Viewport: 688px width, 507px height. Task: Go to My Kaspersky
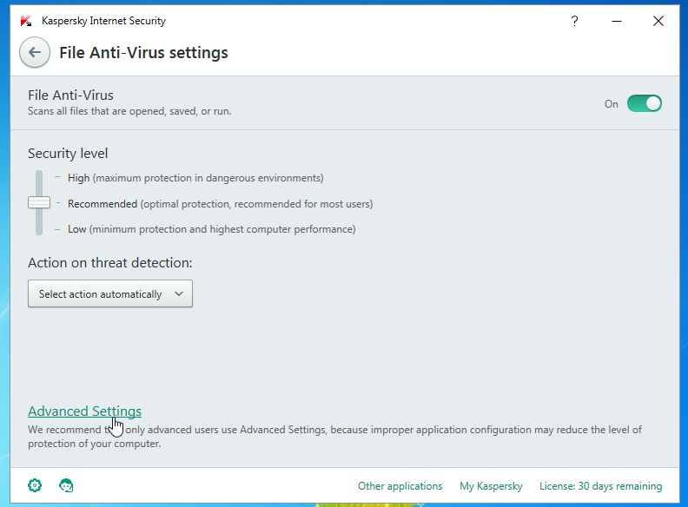point(490,486)
